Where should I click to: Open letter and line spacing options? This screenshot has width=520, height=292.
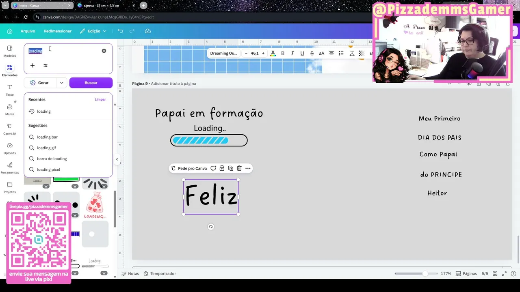pyautogui.click(x=352, y=53)
